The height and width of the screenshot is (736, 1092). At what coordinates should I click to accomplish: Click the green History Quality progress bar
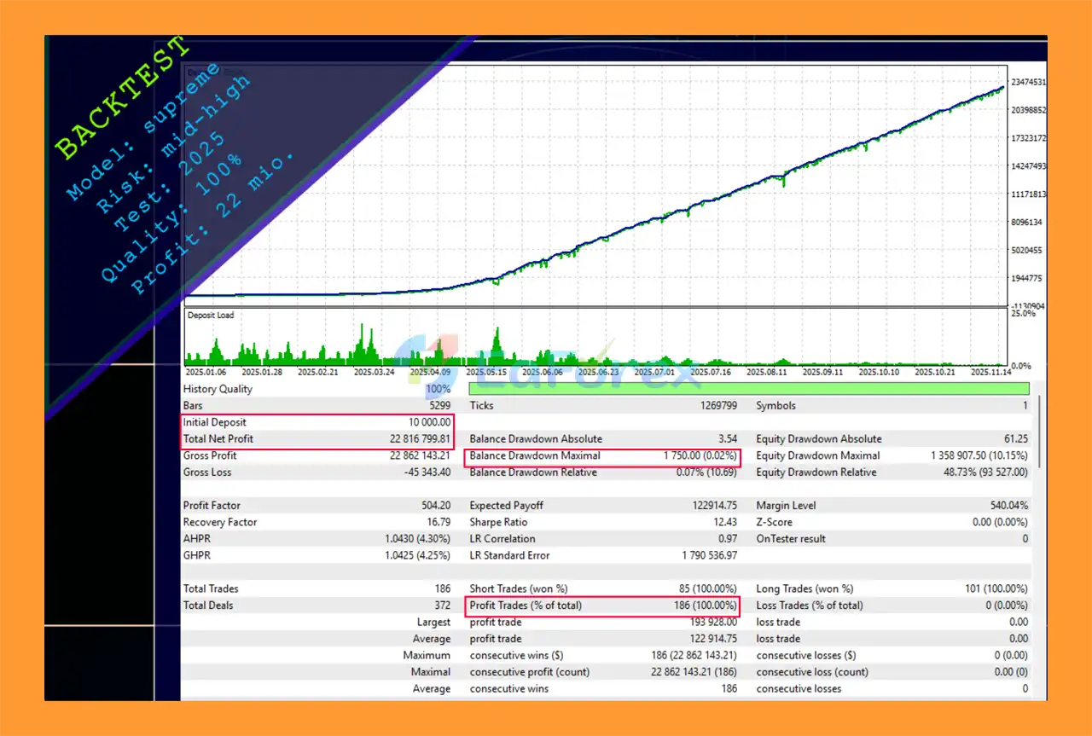pyautogui.click(x=748, y=389)
